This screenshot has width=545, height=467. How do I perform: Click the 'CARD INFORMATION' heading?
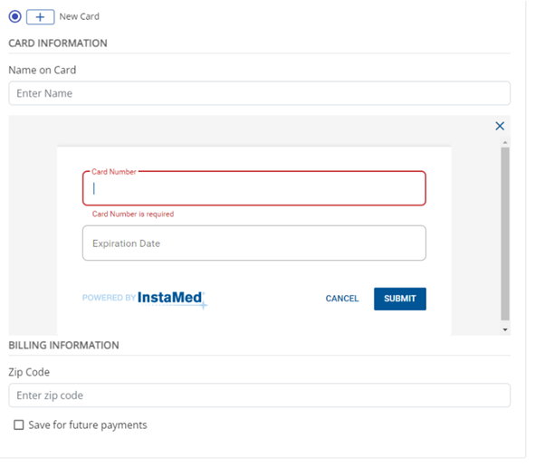[58, 43]
